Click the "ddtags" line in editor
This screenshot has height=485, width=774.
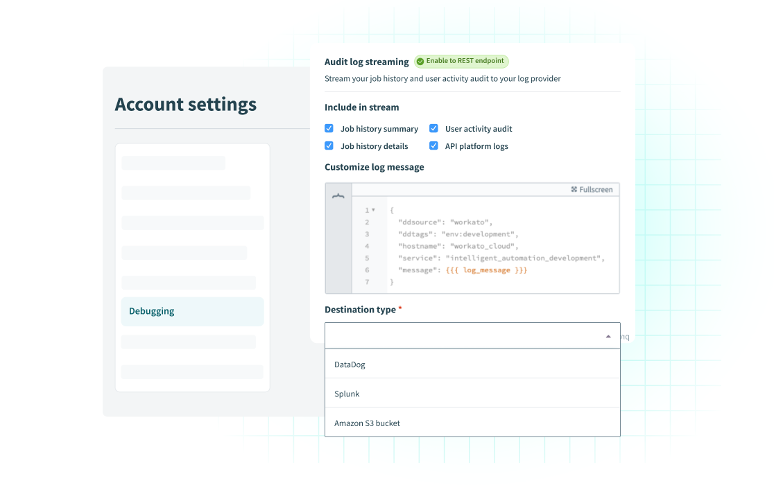(458, 234)
